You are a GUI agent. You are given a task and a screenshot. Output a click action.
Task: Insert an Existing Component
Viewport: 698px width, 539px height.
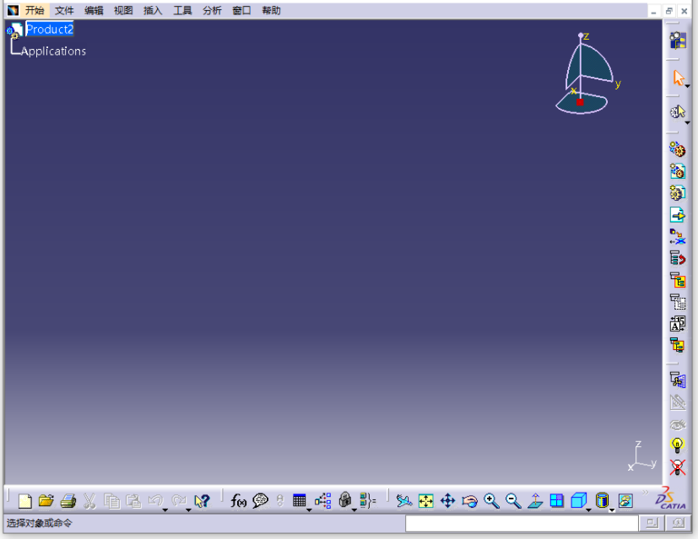click(x=678, y=215)
